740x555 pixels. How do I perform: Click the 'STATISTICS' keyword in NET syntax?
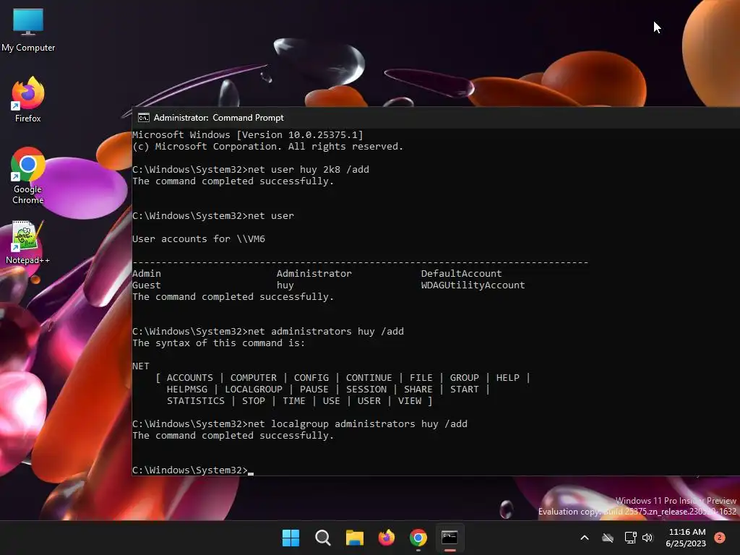point(195,400)
